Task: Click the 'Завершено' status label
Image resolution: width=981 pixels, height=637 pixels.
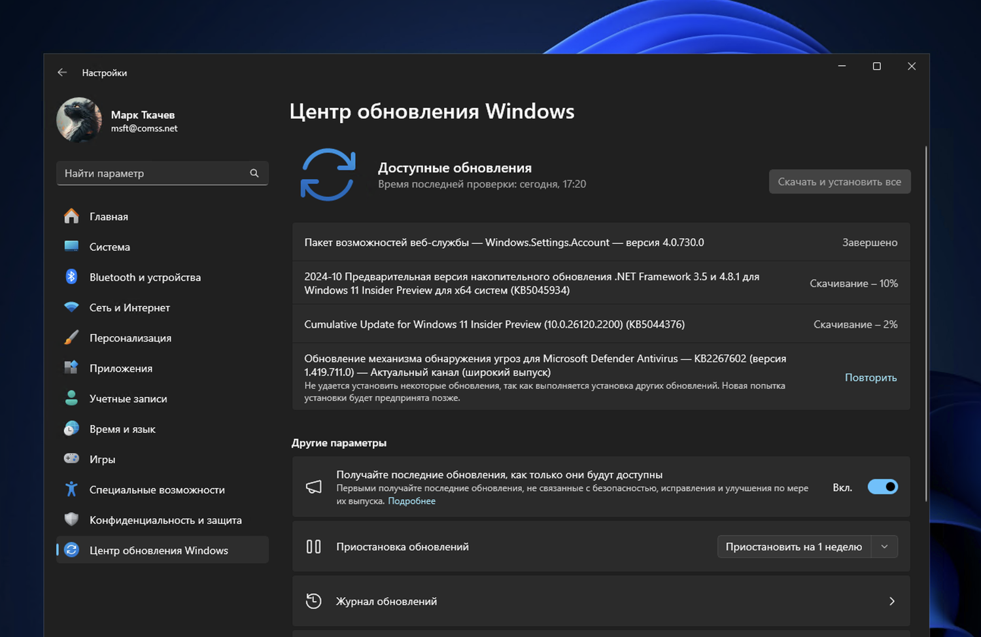Action: pos(870,243)
